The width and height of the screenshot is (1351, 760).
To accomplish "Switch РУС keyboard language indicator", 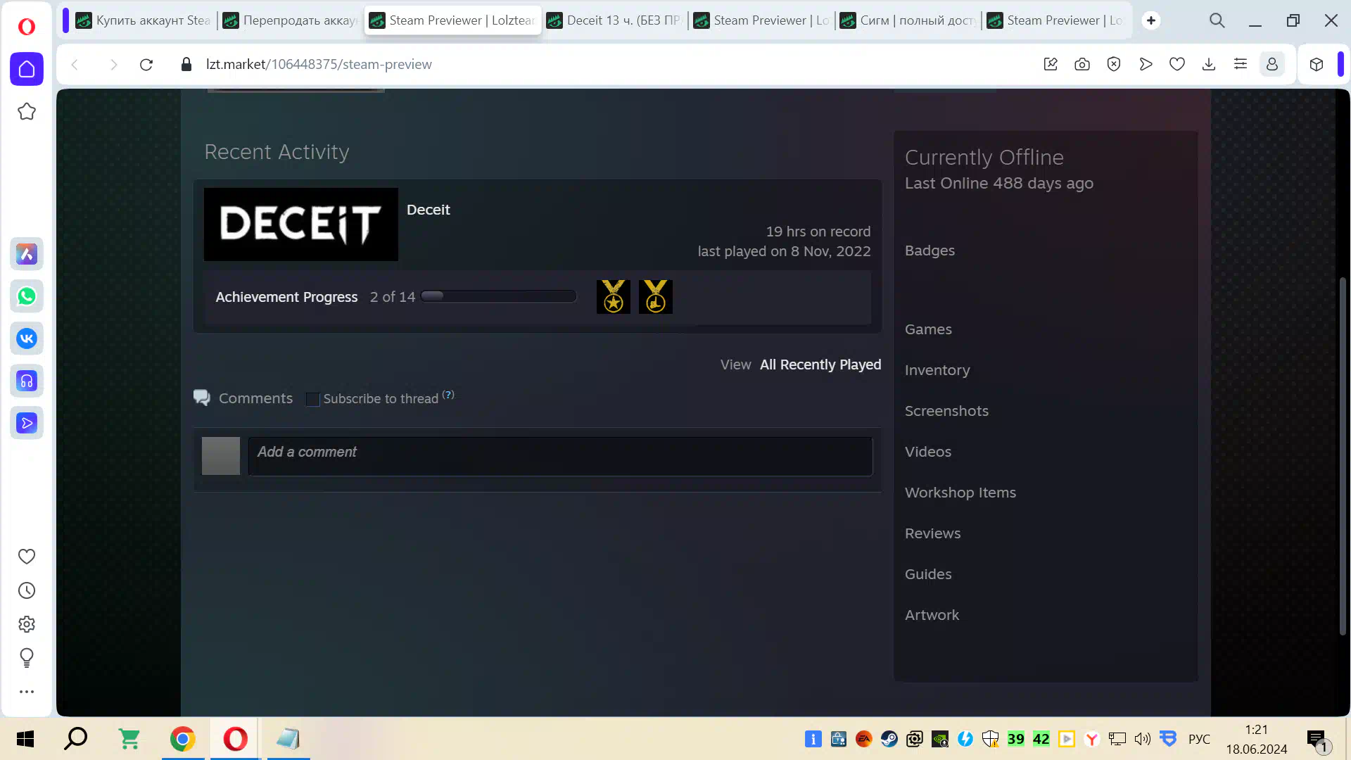I will 1199,739.
